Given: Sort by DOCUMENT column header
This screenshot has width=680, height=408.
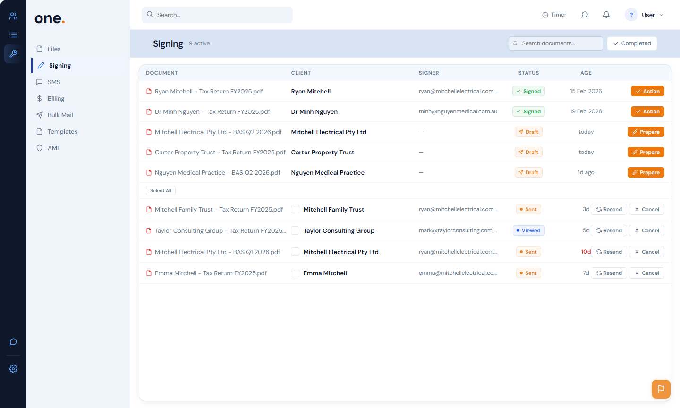Looking at the screenshot, I should click(x=162, y=73).
